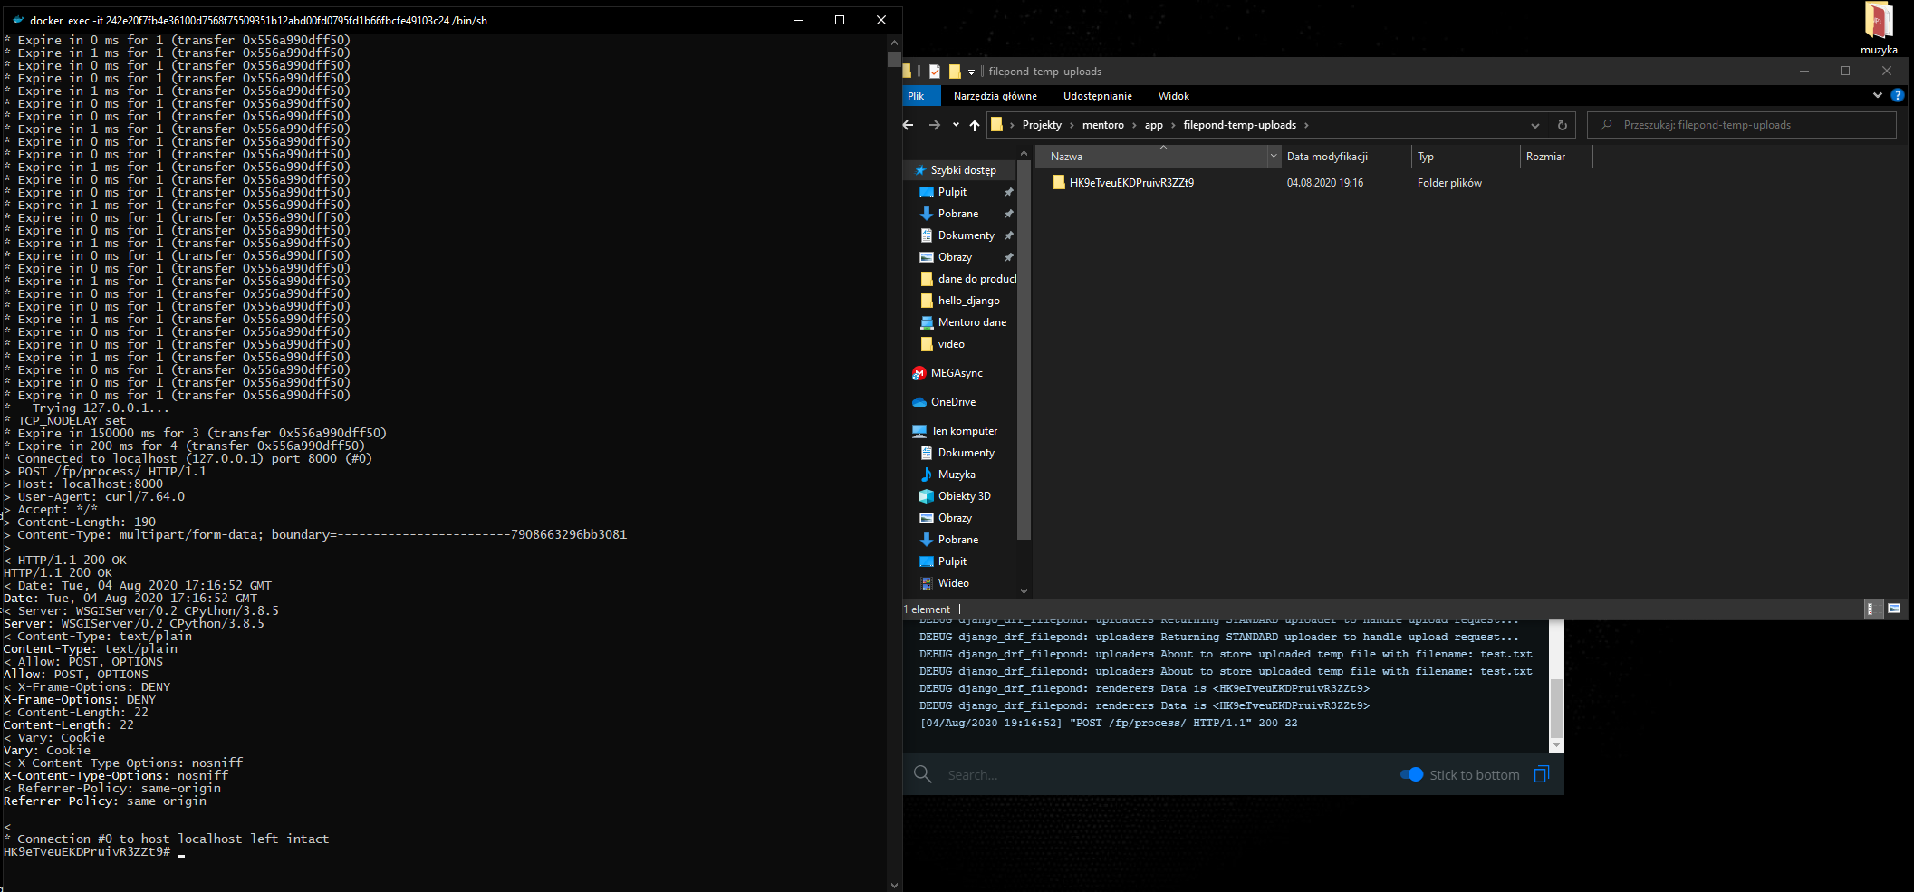The height and width of the screenshot is (892, 1914).
Task: Switch to the Widok ribbon tab
Action: pyautogui.click(x=1173, y=95)
